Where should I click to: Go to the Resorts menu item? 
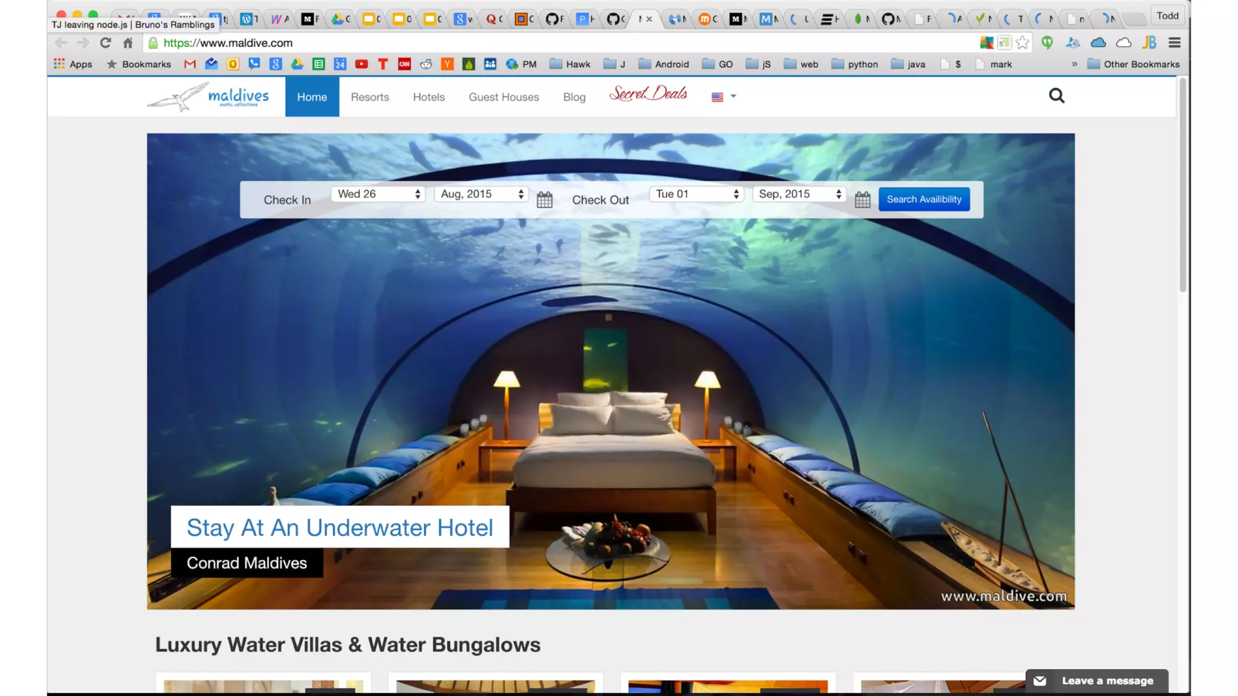(369, 97)
